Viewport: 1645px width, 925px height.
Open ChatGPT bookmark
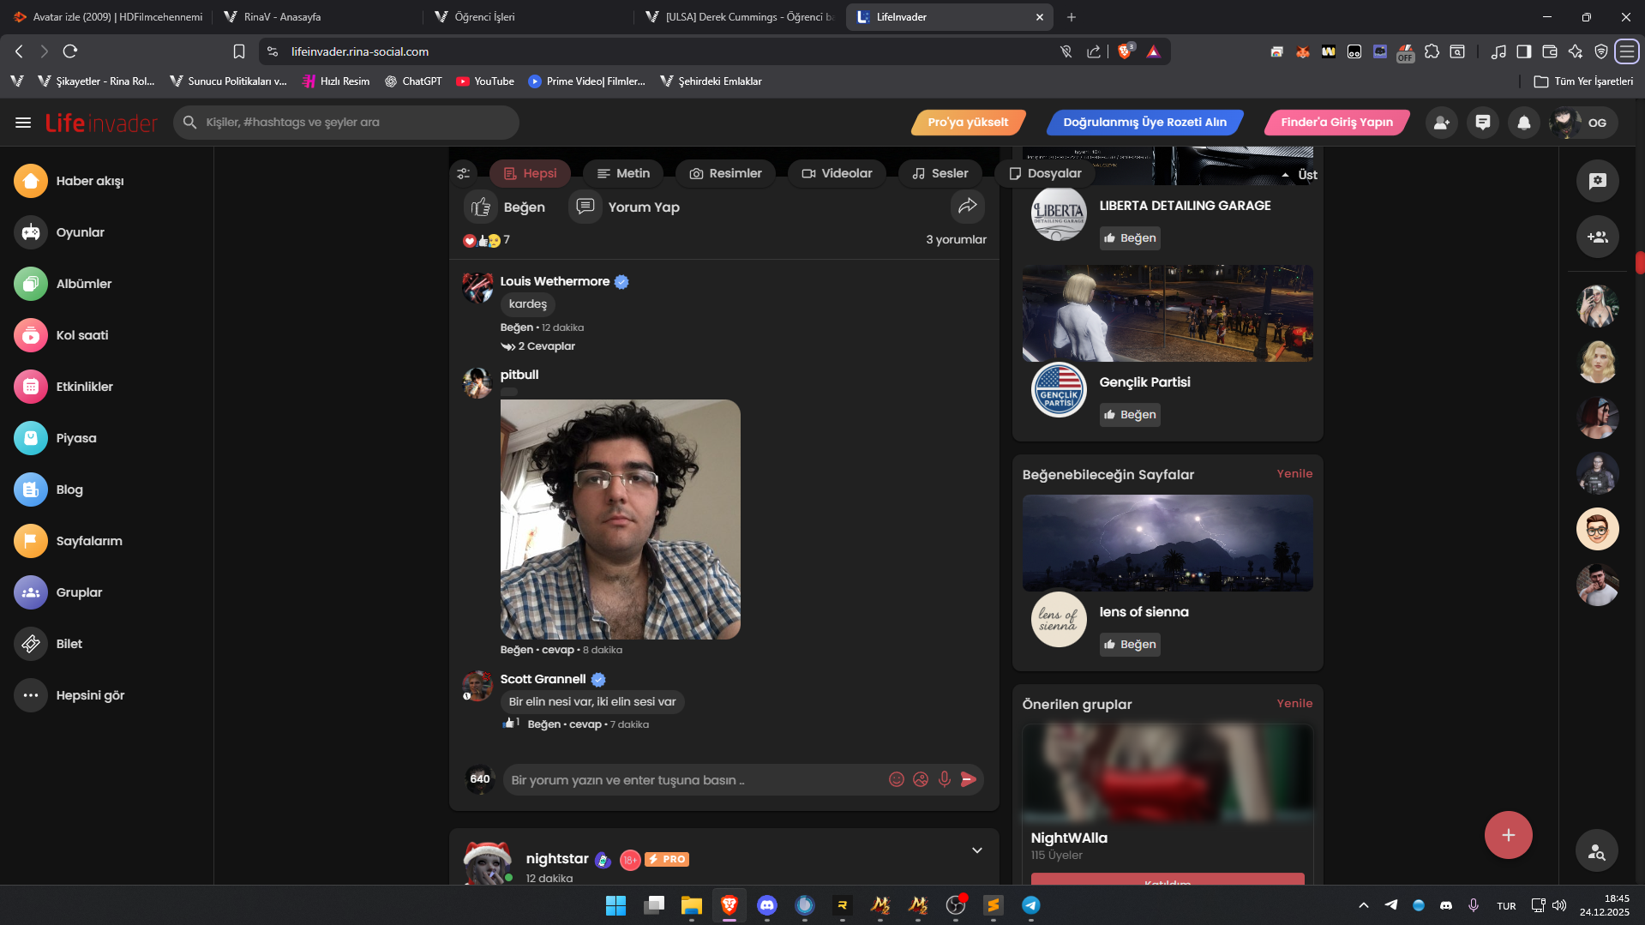coord(413,81)
